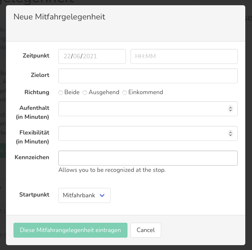Click into the Zielort text field
This screenshot has width=252, height=250.
click(x=148, y=76)
